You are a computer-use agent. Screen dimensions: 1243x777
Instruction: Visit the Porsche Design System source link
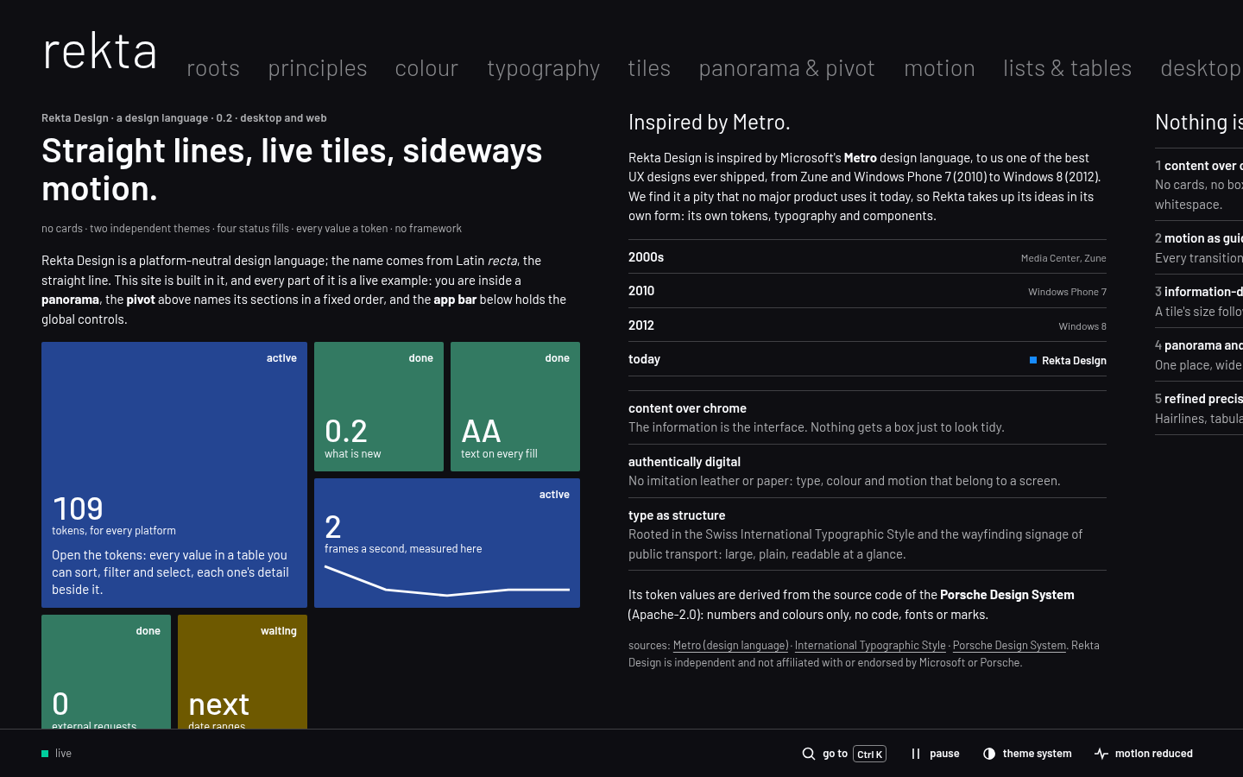tap(1009, 645)
